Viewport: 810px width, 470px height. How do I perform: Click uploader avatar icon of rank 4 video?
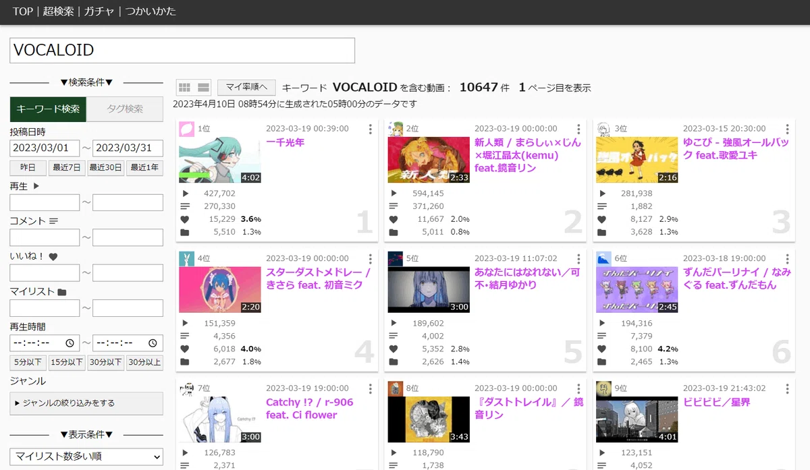tap(187, 259)
